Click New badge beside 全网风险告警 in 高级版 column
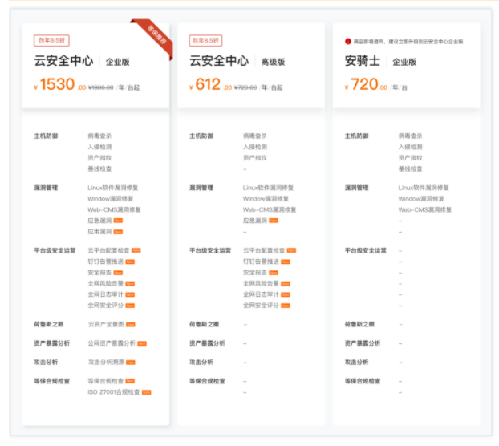499x446 pixels. tap(286, 283)
